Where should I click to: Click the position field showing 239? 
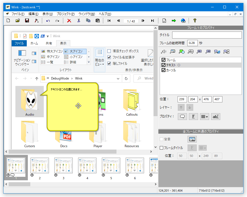click(182, 99)
